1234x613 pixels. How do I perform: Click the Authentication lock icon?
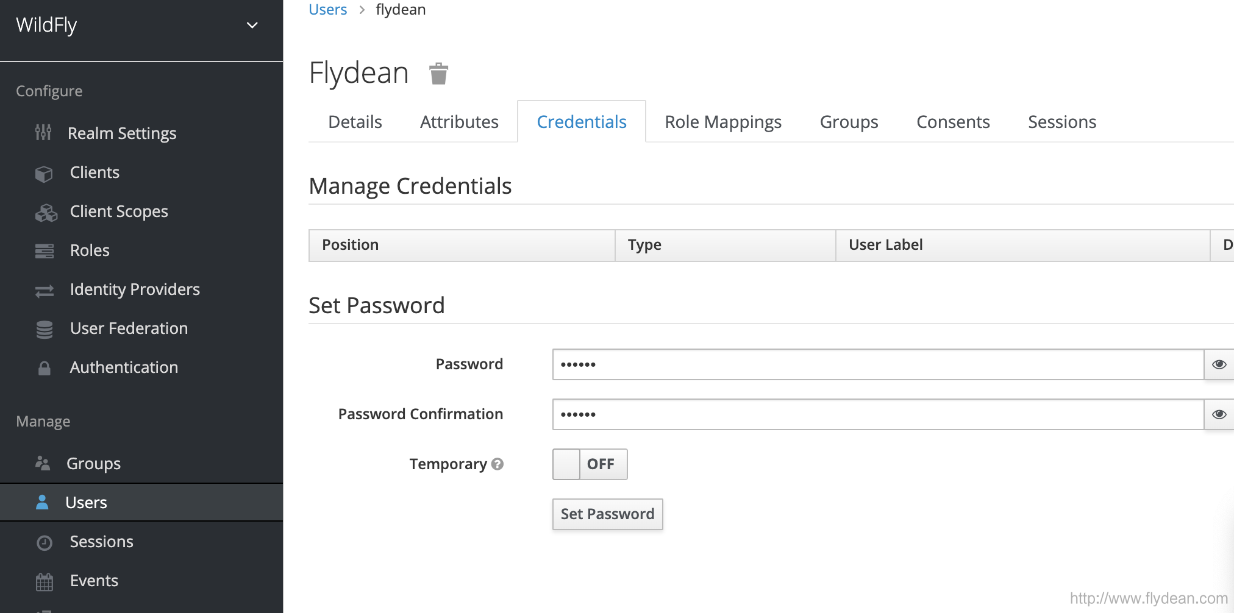pos(45,368)
